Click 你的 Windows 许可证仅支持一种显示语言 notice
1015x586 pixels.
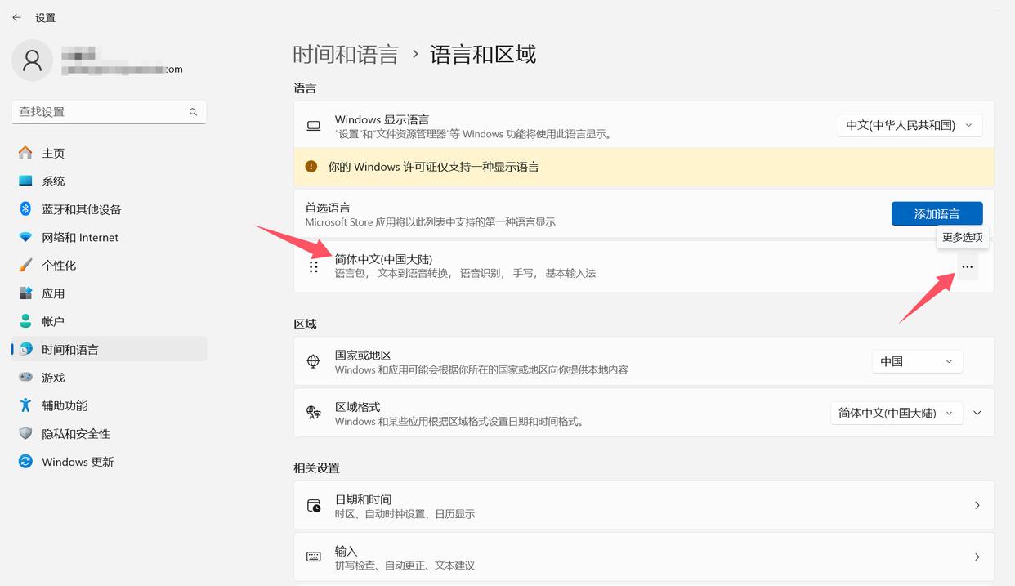(434, 167)
